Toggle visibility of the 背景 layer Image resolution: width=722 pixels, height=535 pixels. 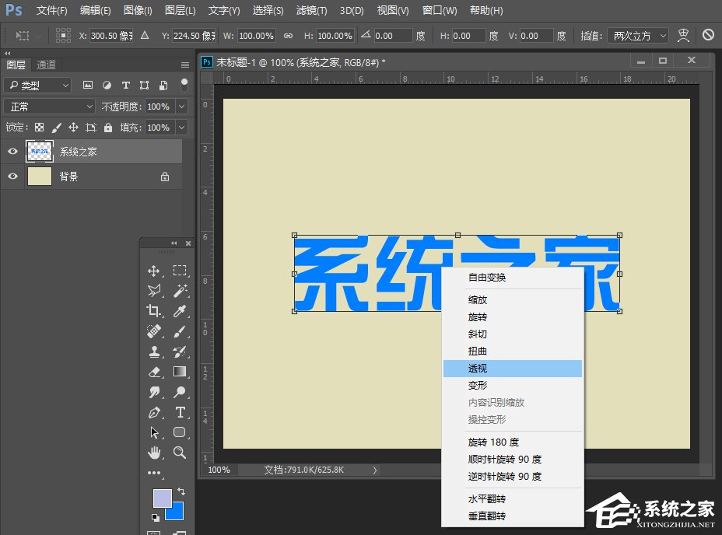coord(12,176)
